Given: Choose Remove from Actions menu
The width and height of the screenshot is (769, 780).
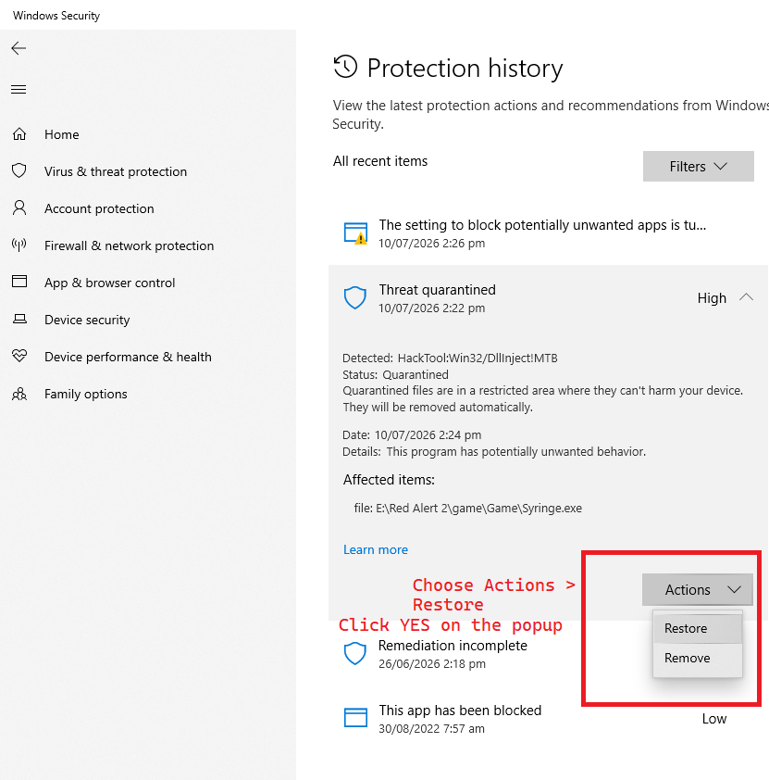Looking at the screenshot, I should [698, 658].
